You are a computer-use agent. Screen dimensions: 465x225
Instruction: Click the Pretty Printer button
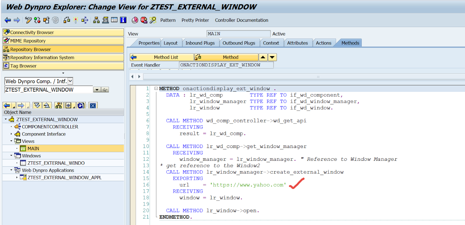tap(195, 20)
